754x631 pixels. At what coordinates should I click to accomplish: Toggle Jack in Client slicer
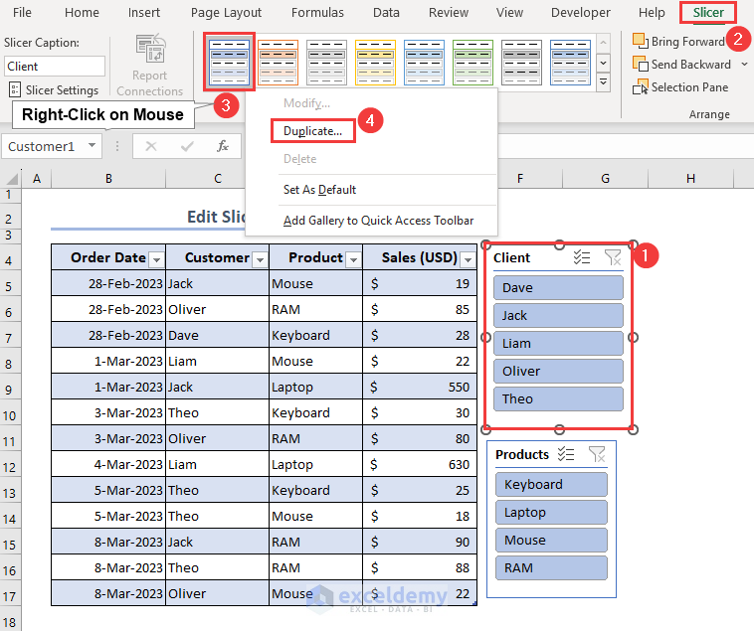[x=558, y=316]
